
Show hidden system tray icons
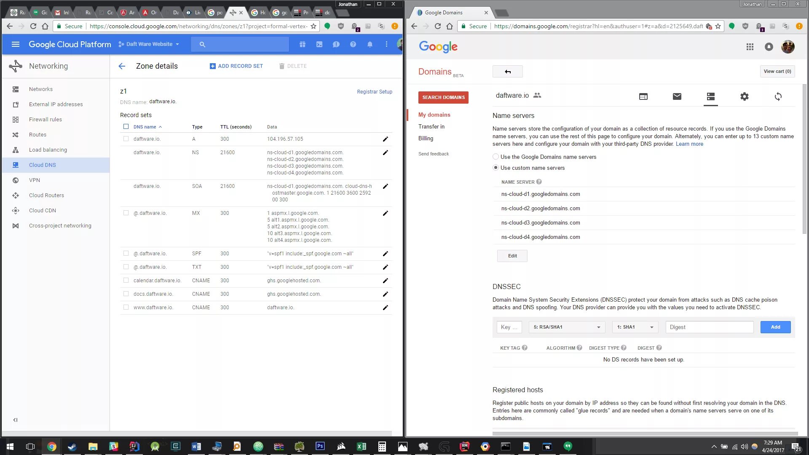[x=714, y=447]
